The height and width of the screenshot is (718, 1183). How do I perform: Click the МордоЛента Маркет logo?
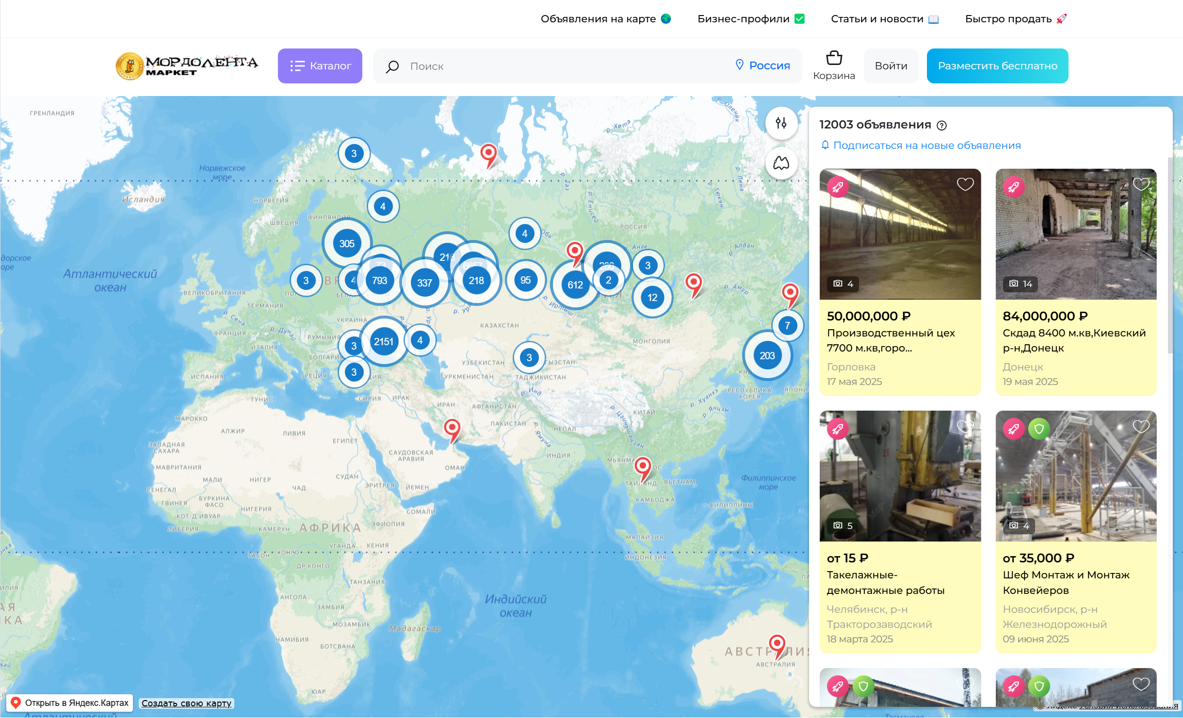tap(187, 66)
